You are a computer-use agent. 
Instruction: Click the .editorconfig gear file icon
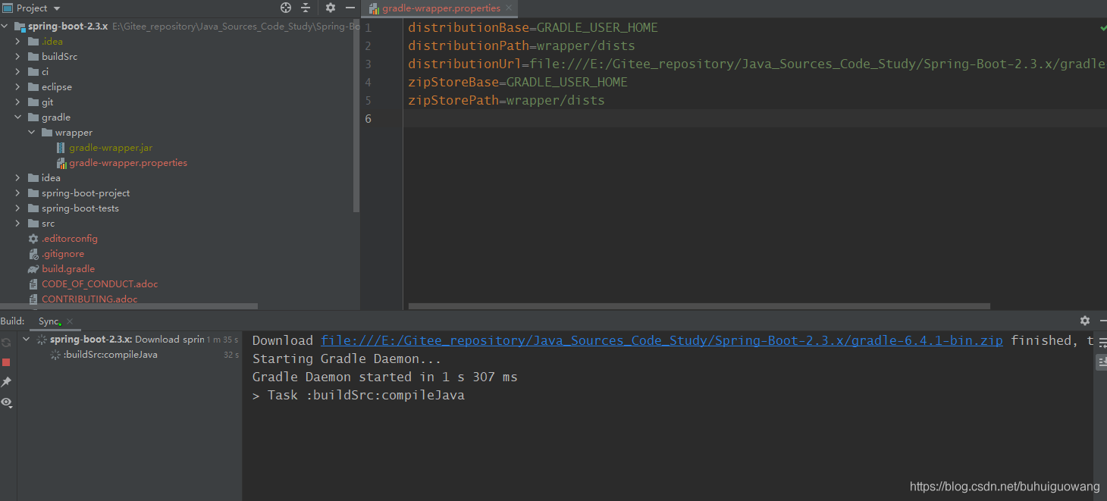[33, 239]
